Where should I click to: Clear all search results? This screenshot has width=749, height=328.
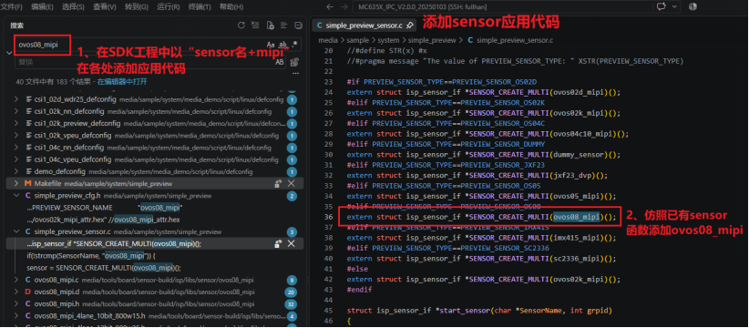tap(255, 26)
